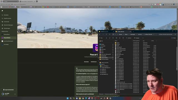The image size is (178, 100).
Task: Click the App herunterladen button
Action: [x=9, y=90]
